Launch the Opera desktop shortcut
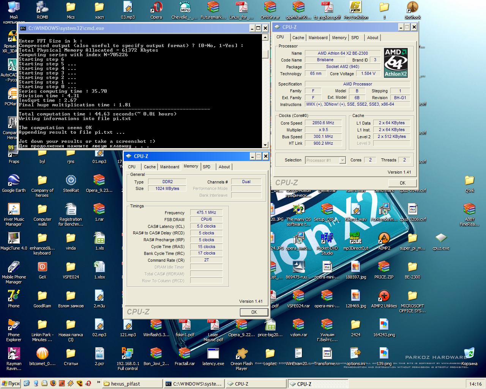Screen dimensions: 486x389 coord(156,10)
